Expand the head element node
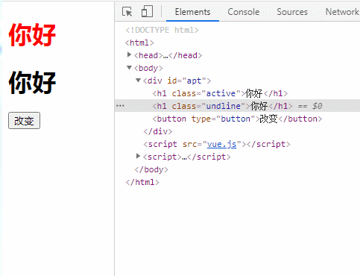Viewport: 360px width, 276px height. point(129,54)
